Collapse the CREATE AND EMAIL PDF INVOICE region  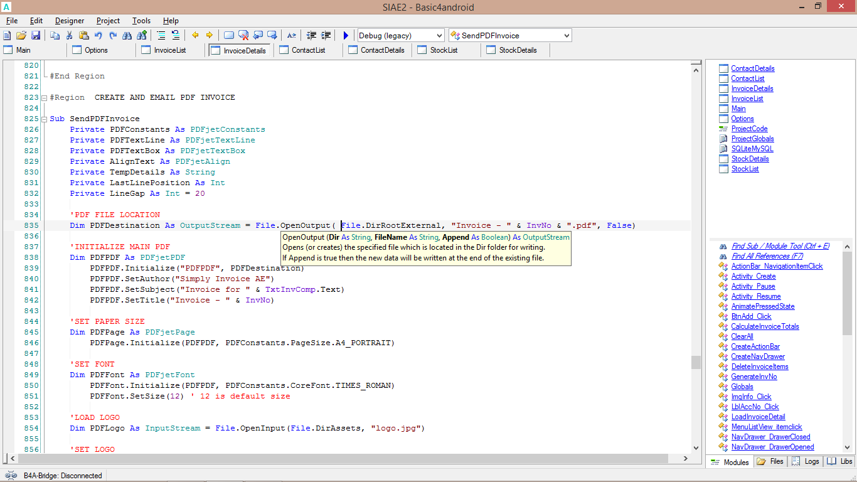coord(44,98)
